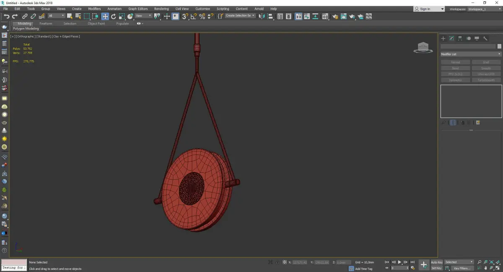Expand the Modifier List dropdown

pos(471,54)
